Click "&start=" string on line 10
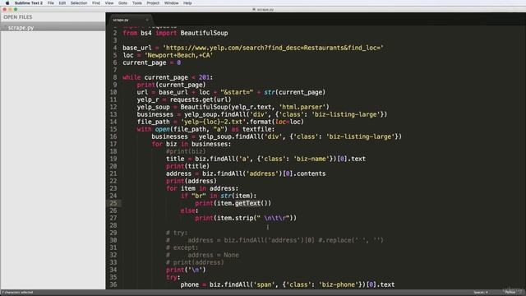Screen dimensions: 526x296 point(237,92)
